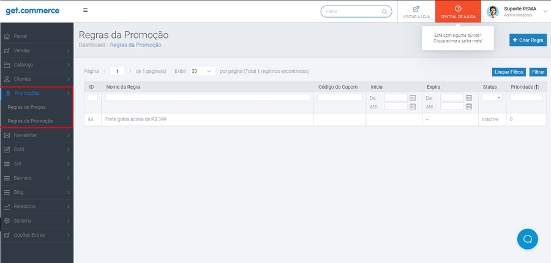Viewport: 551px width, 263px height.
Task: Open per-page count dropdown showing 20
Action: coord(203,71)
